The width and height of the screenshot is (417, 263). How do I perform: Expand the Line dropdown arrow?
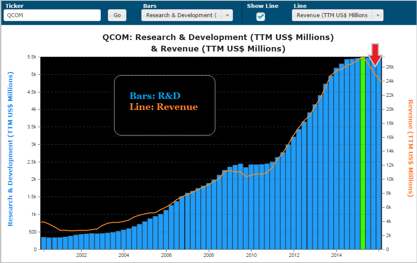378,15
